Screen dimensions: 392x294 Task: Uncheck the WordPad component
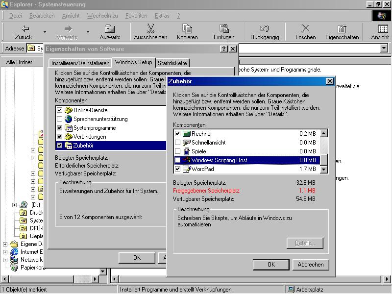coord(177,169)
